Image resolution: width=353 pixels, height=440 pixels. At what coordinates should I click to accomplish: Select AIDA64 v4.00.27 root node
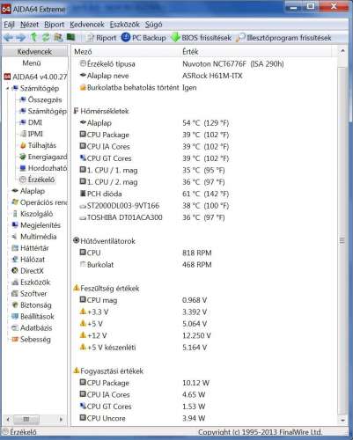[x=36, y=77]
